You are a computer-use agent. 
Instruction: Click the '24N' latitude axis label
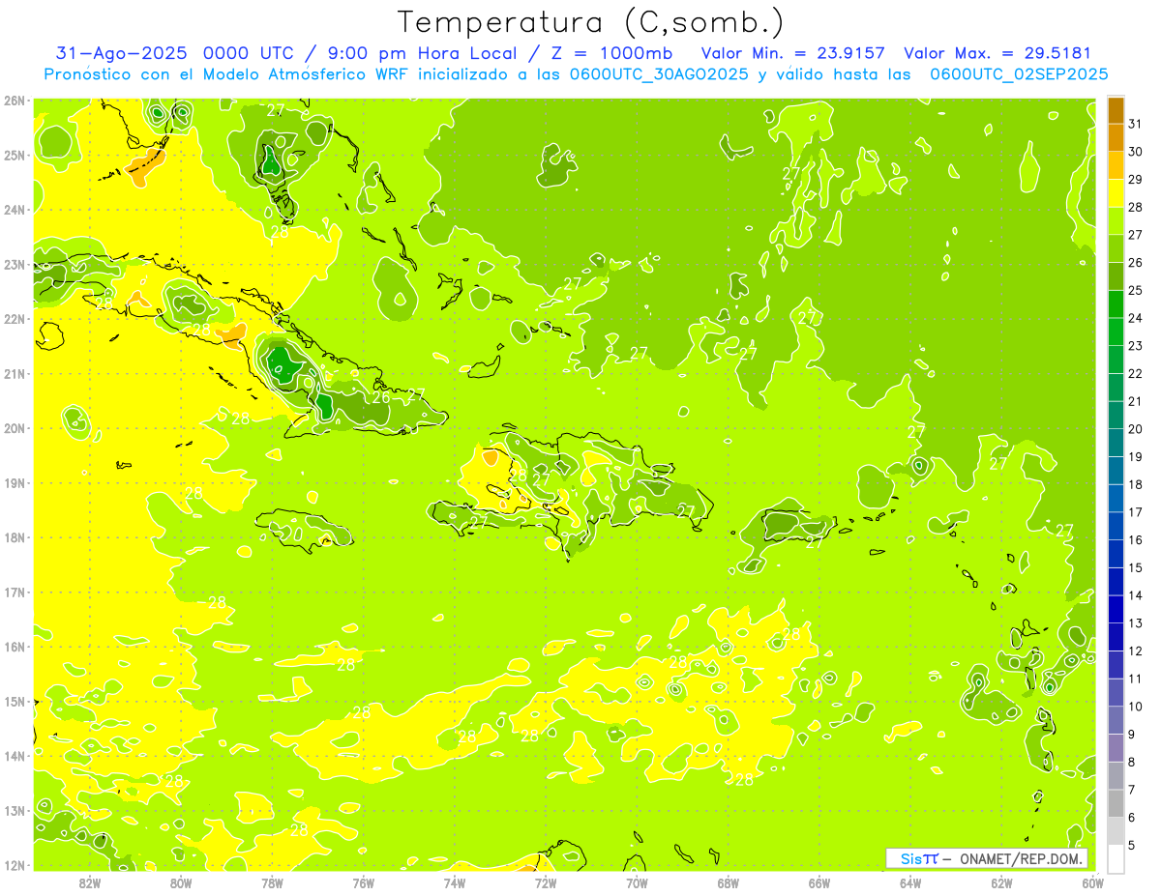point(14,210)
